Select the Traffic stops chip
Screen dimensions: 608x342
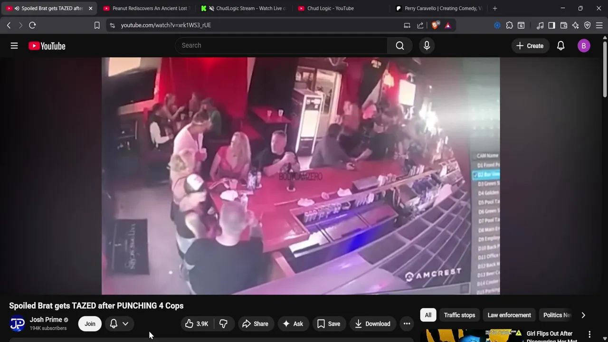coord(459,315)
